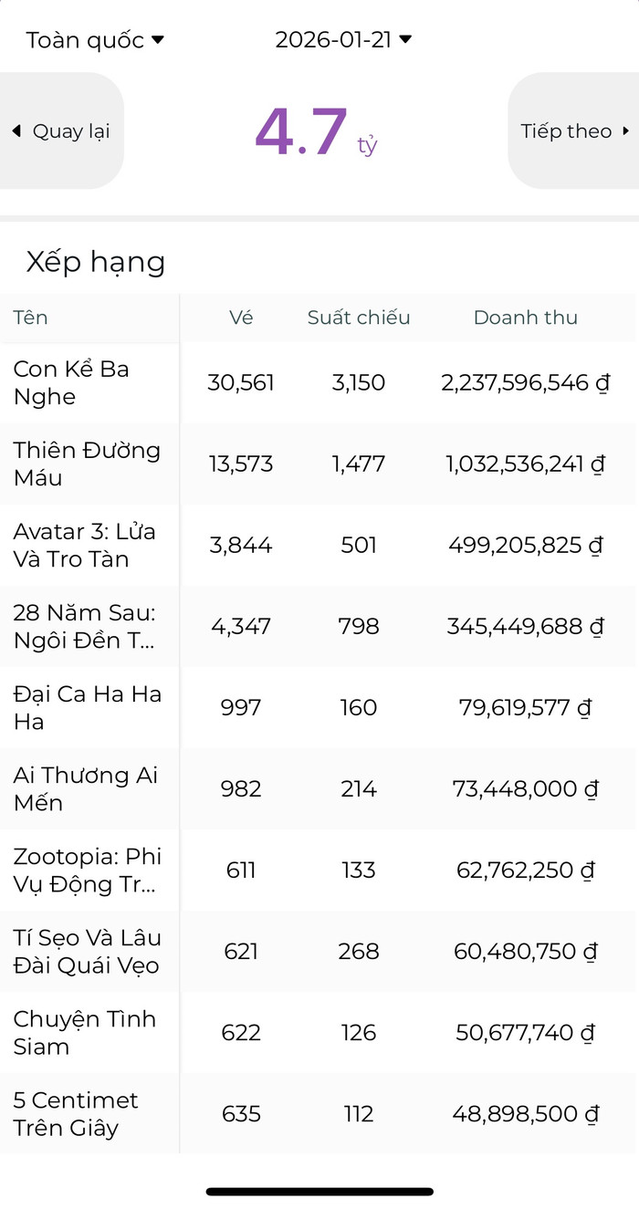This screenshot has height=1209, width=639.
Task: Open the movie Con Kể Ba Nghe
Action: pos(71,383)
